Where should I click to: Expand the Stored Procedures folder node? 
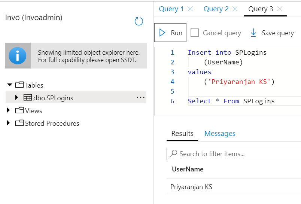coord(9,123)
